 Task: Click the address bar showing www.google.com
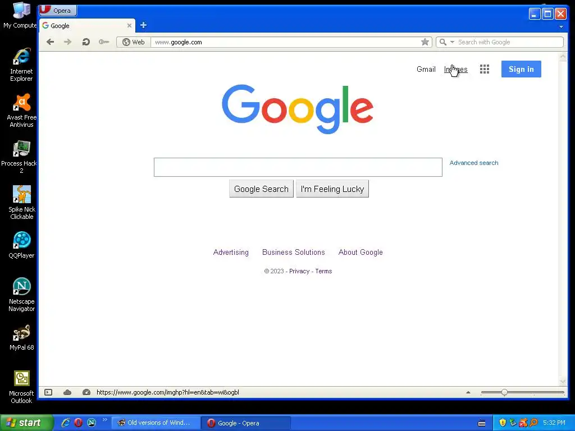pos(286,42)
